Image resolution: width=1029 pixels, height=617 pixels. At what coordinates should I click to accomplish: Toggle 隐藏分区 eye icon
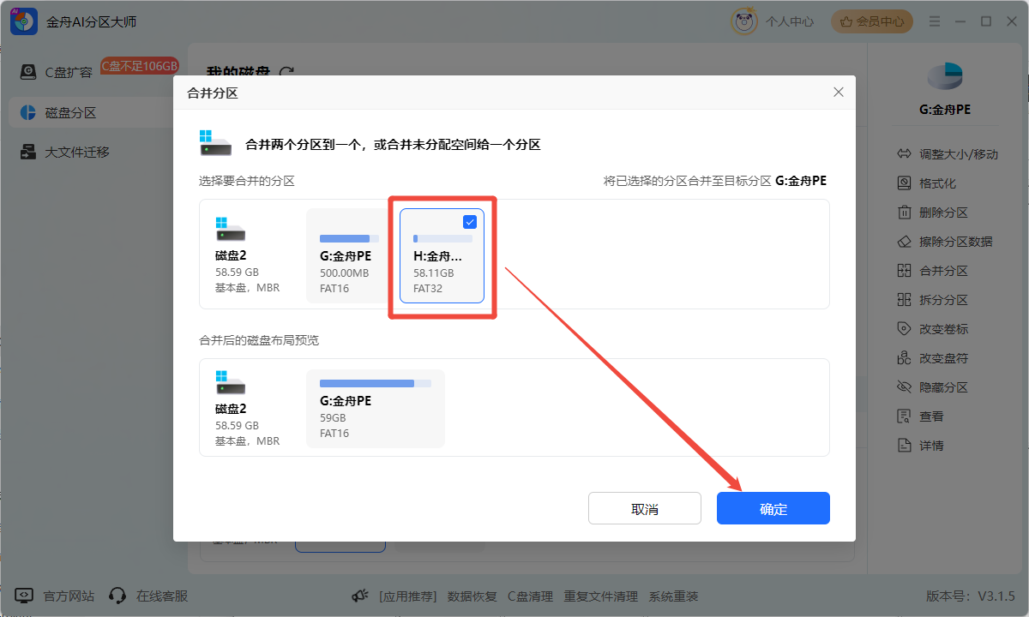pos(904,387)
